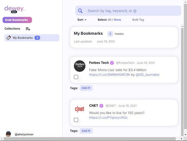Click the scroll right arrow
Image resolution: width=187 pixels, height=141 pixels.
click(x=181, y=139)
